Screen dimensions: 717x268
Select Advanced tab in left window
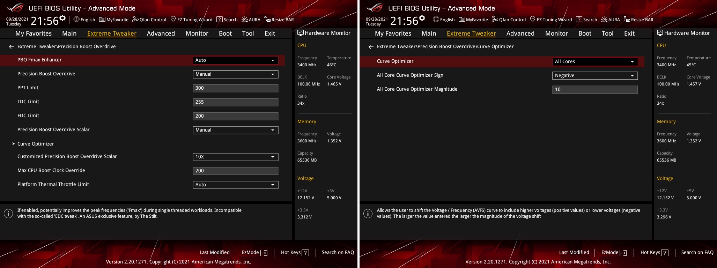tap(161, 33)
